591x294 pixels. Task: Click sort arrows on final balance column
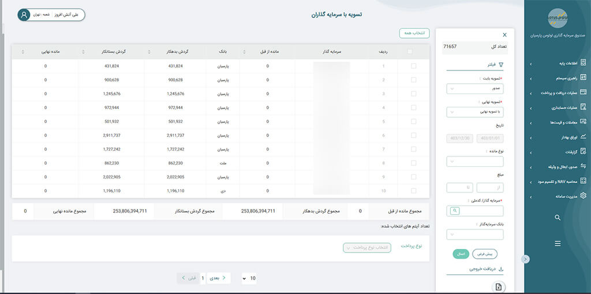tap(23, 52)
